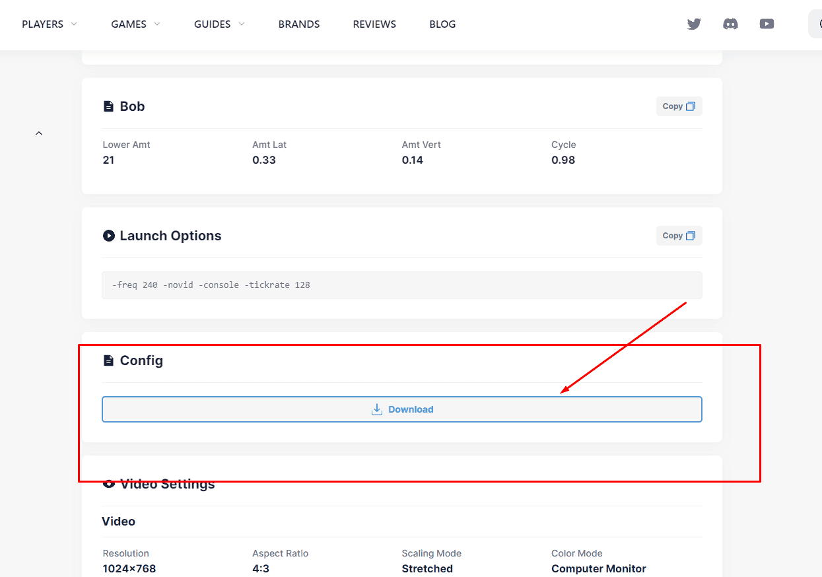Go to the BRANDS page
The width and height of the screenshot is (822, 577).
click(299, 24)
